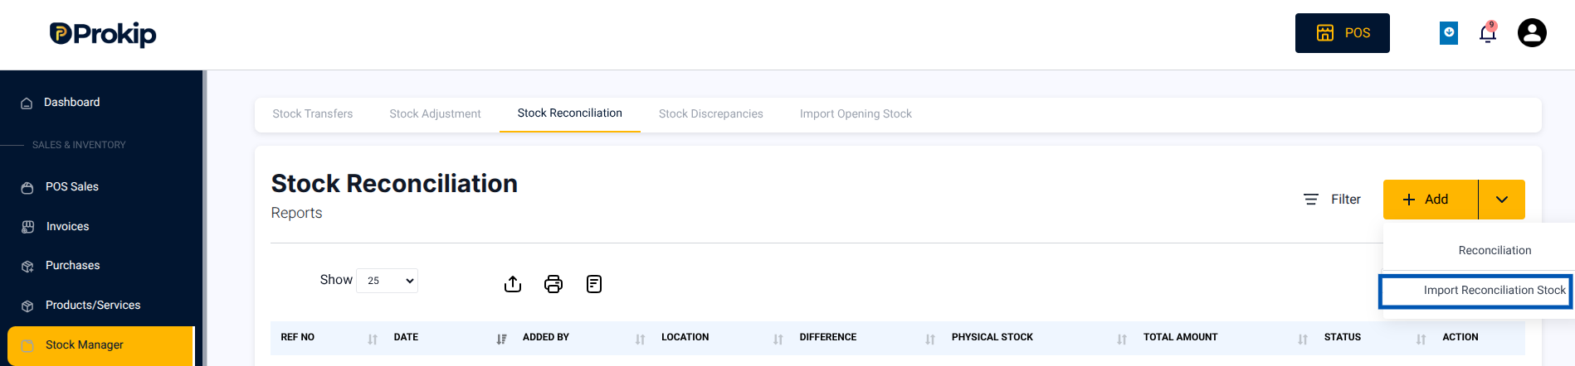Click the Prokip logo

(x=103, y=33)
